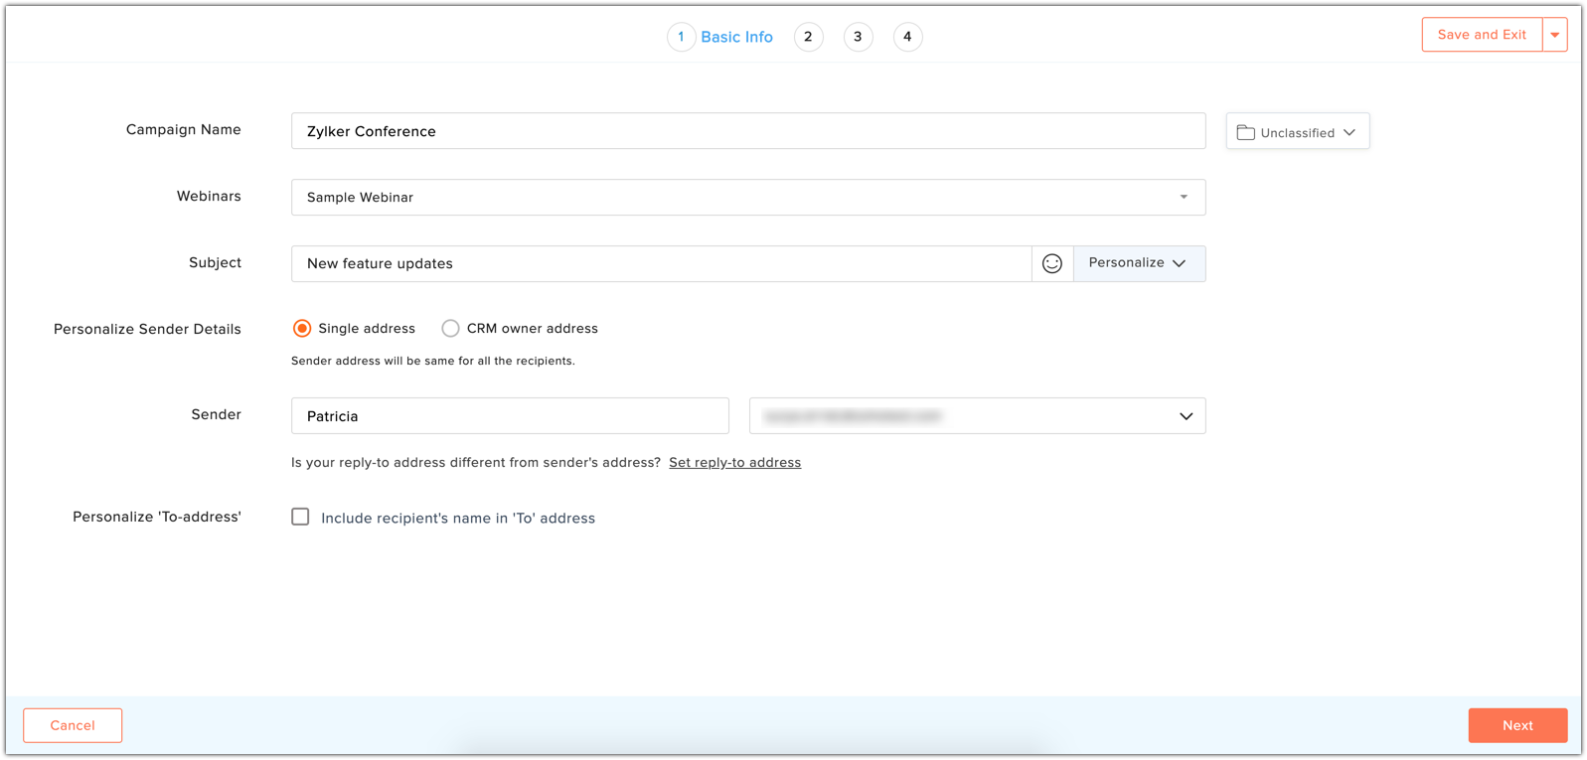Go to step 1 Basic Info

pyautogui.click(x=721, y=37)
